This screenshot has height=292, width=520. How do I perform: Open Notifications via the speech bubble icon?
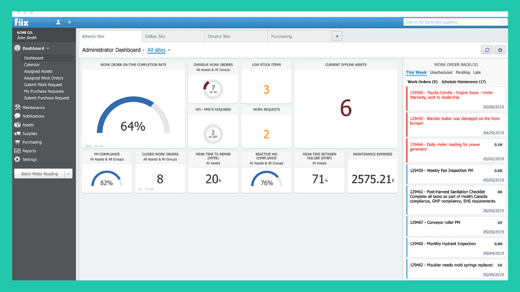[17, 116]
